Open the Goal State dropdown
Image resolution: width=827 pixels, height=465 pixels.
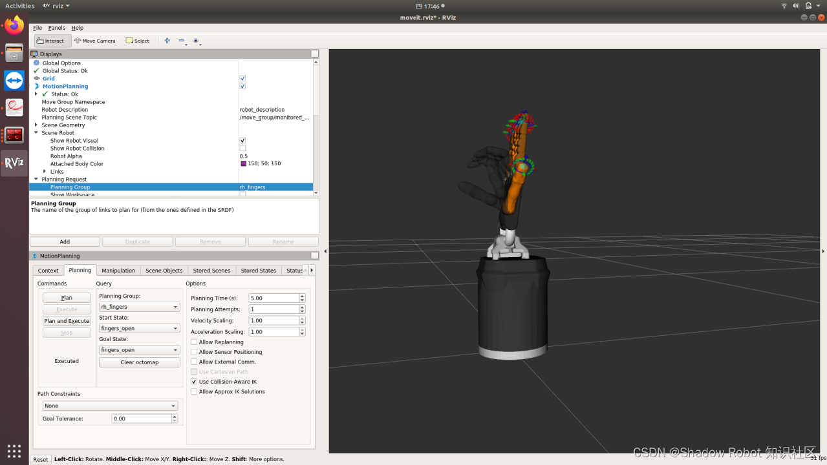point(139,349)
